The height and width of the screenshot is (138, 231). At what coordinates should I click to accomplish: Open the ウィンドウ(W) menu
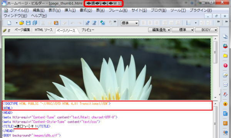[x=15, y=16]
